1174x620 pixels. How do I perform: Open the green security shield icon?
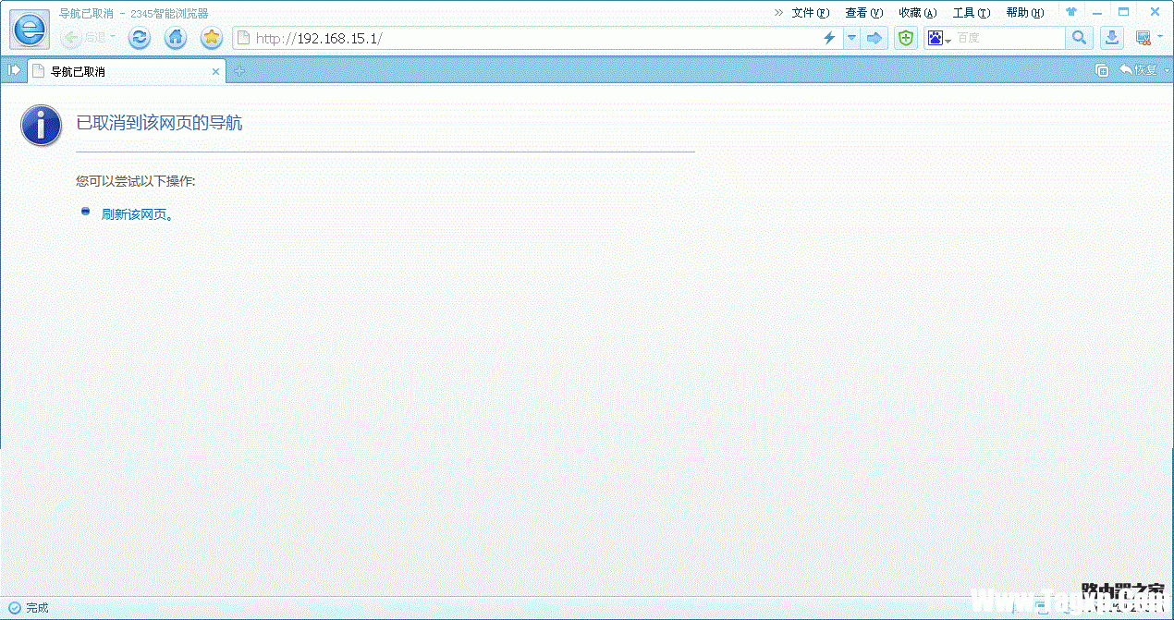[x=906, y=38]
